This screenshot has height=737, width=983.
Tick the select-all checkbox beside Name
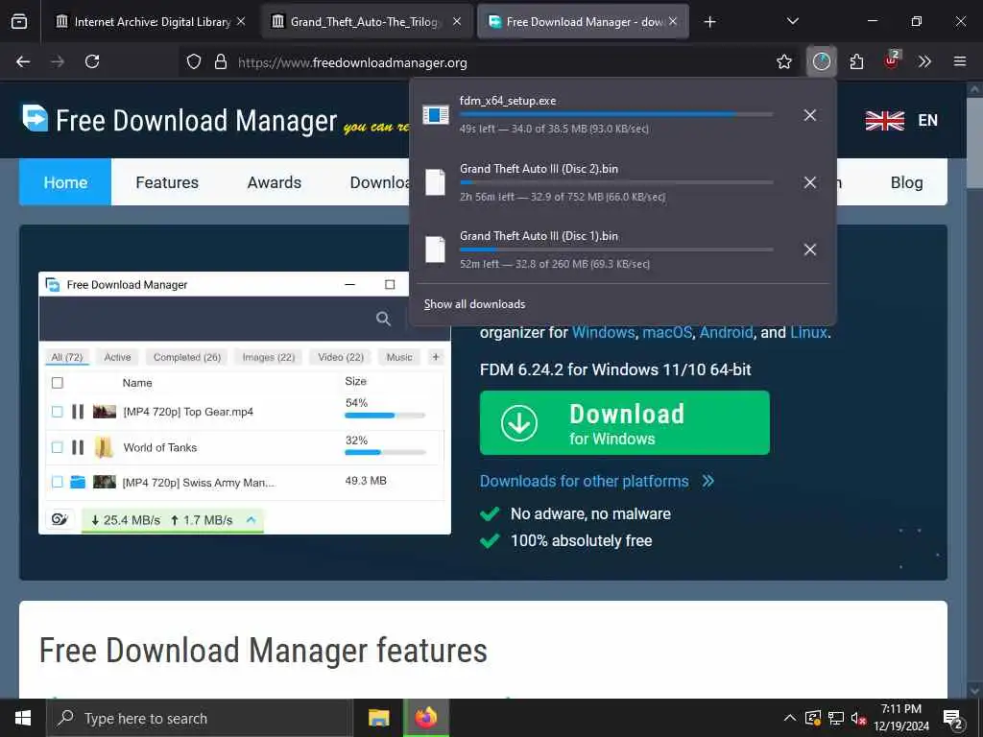point(57,383)
